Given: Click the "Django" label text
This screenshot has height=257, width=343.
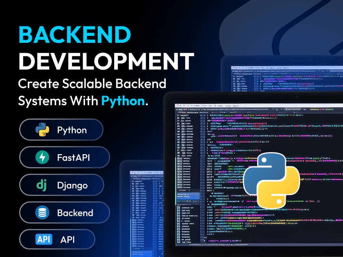Looking at the screenshot, I should (72, 185).
